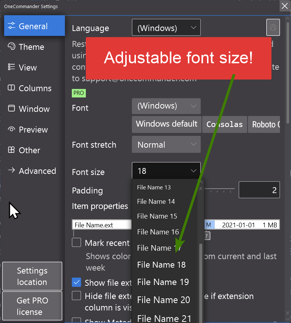The image size is (291, 323).
Task: Tick the Hide file extension checkbox
Action: [x=77, y=296]
